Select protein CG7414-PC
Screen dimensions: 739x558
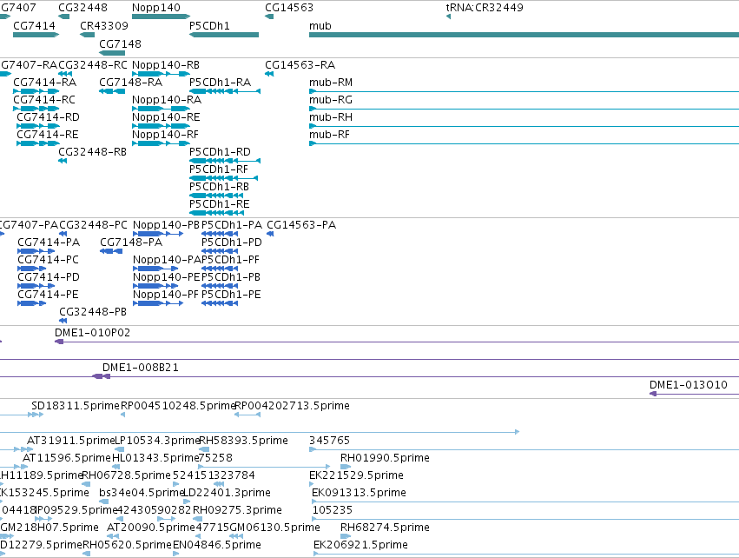pyautogui.click(x=31, y=269)
